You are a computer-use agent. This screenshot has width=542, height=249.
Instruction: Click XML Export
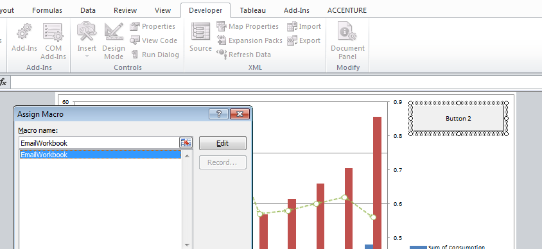pos(304,40)
